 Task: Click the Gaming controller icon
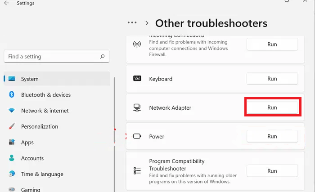coord(12,189)
